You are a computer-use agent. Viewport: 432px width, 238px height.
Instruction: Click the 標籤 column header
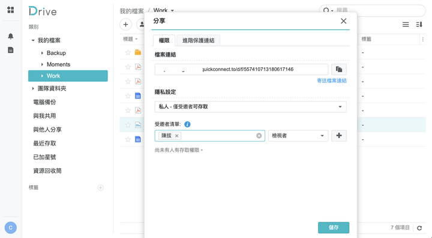[366, 39]
